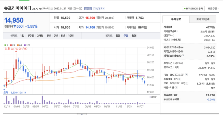
Task: Select the 5년 line chart period
Action: pyautogui.click(x=63, y=36)
